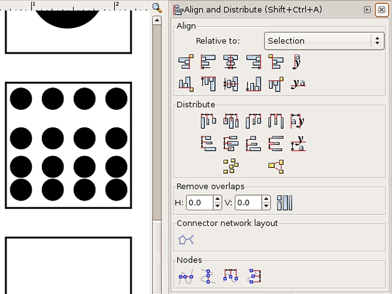This screenshot has height=294, width=392.
Task: Click the canvas scrollbar up arrow
Action: 157,20
